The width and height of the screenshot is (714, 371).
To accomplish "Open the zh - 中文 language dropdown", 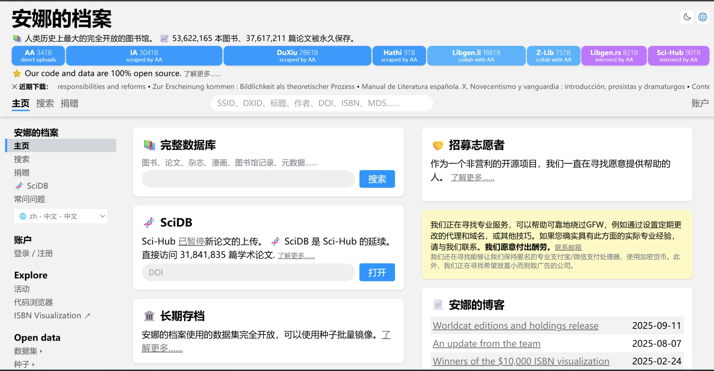I will (x=61, y=216).
